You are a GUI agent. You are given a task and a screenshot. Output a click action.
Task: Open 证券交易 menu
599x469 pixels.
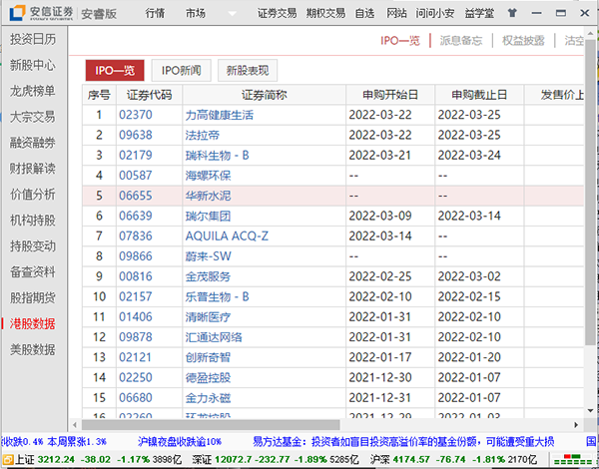(277, 13)
